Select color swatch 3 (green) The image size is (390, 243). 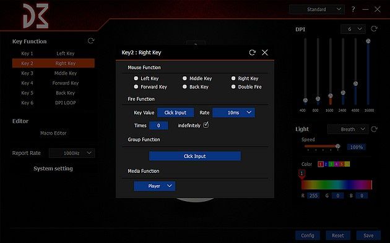click(x=331, y=164)
